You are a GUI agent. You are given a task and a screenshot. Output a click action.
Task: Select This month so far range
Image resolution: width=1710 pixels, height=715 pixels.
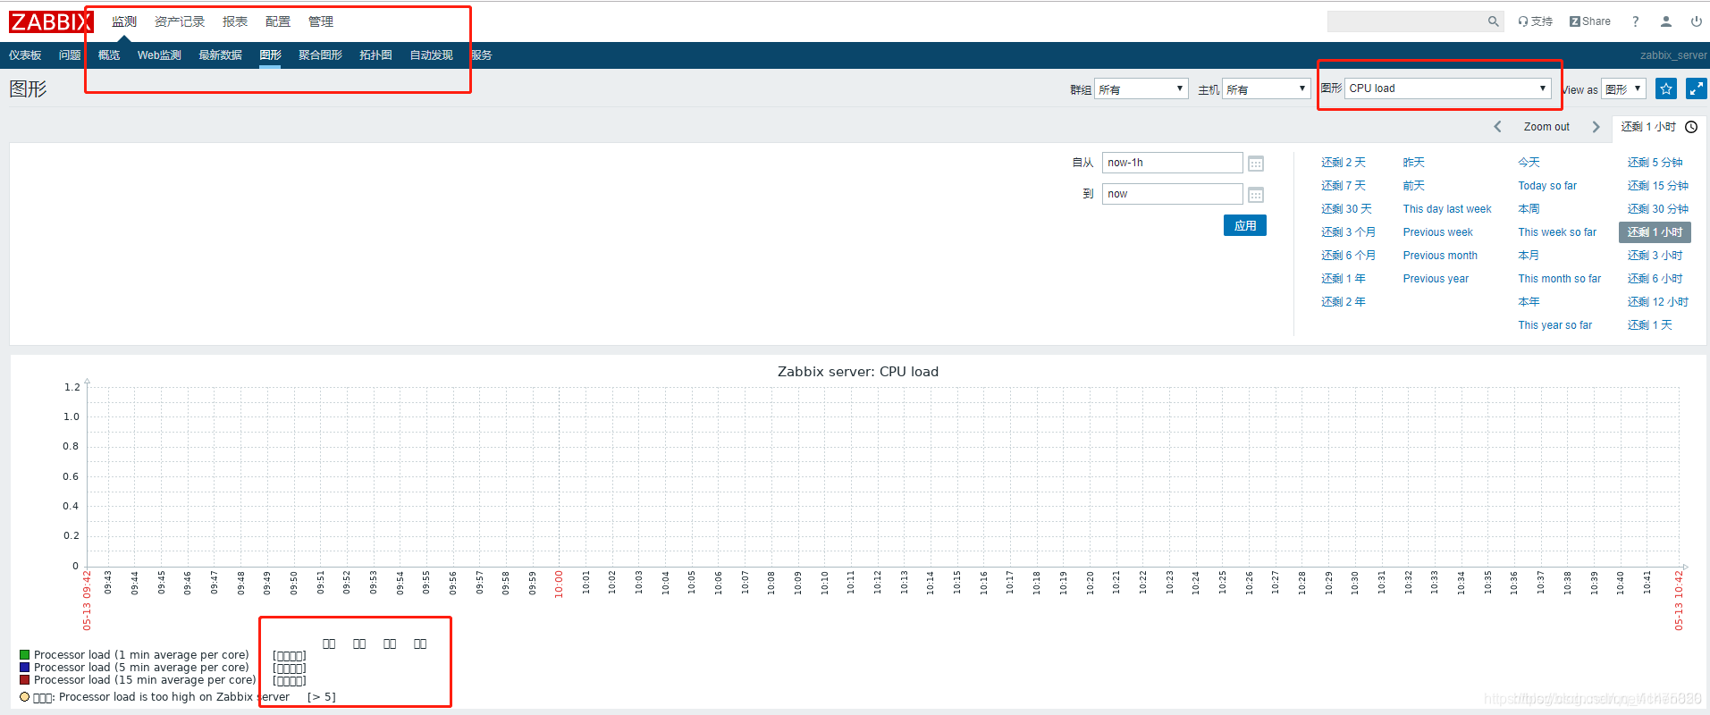click(1560, 279)
